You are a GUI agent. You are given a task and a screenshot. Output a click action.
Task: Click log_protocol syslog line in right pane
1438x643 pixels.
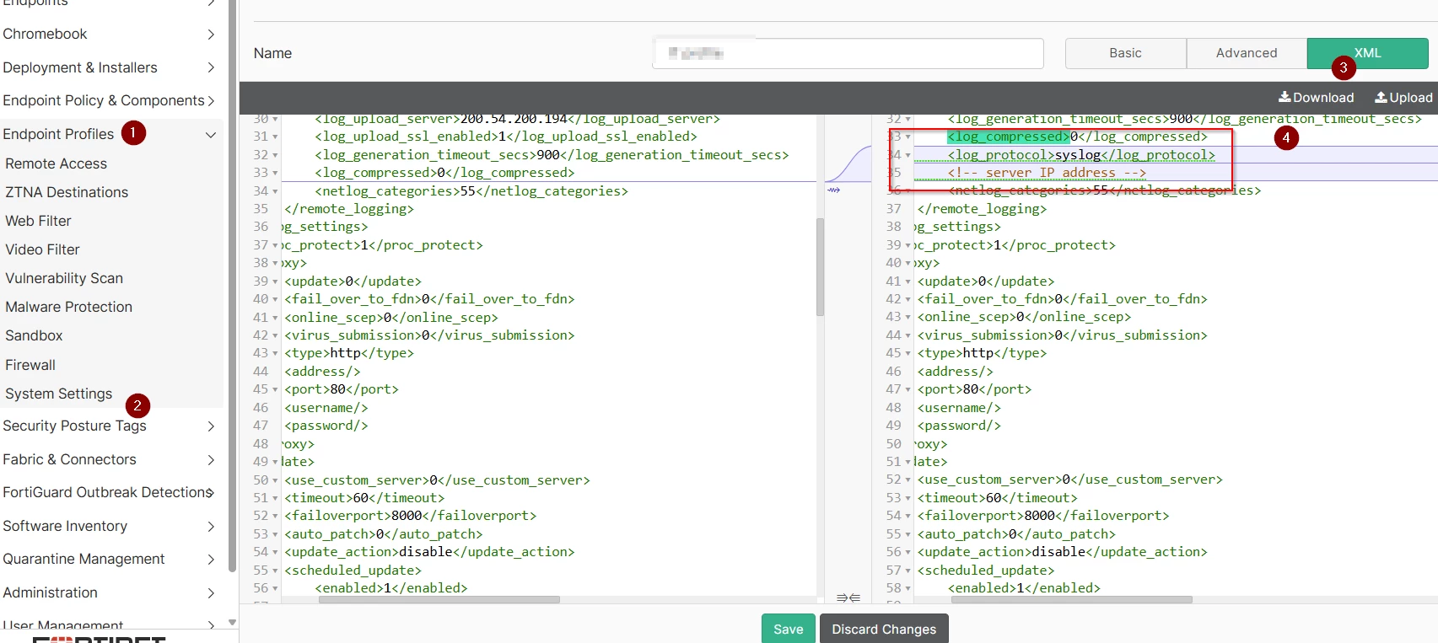click(1081, 155)
